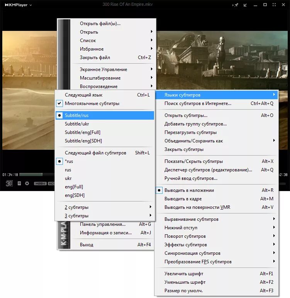The height and width of the screenshot is (298, 290).
Task: Select Subtitle/eng[SDH] language
Action: click(x=105, y=141)
